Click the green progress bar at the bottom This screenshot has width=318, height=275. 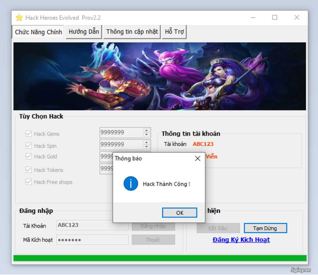pyautogui.click(x=159, y=258)
